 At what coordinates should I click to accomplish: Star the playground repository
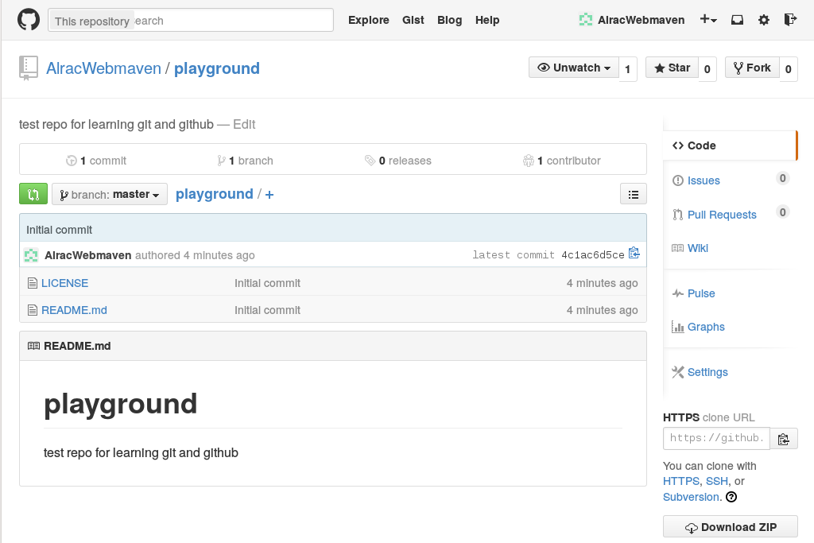tap(672, 68)
